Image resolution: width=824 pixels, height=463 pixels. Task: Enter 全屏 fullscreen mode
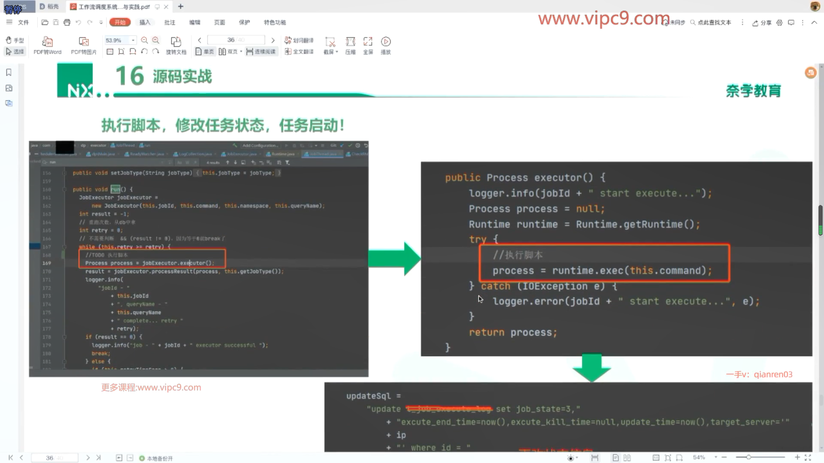pyautogui.click(x=368, y=42)
